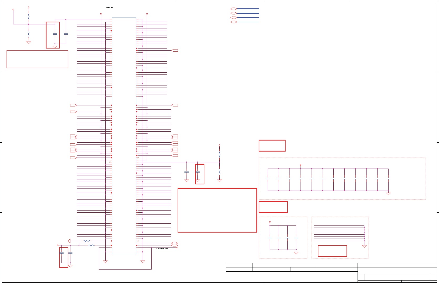Select the lower resistor of the middle voltage divider
Image resolution: width=439 pixels, height=285 pixels.
[x=219, y=172]
